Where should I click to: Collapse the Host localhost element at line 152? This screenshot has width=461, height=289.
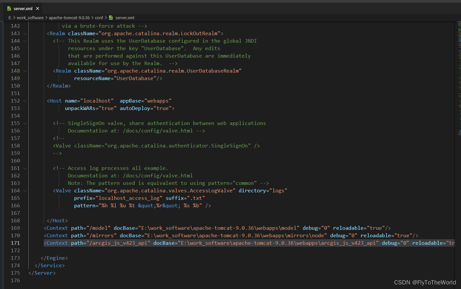(x=25, y=101)
